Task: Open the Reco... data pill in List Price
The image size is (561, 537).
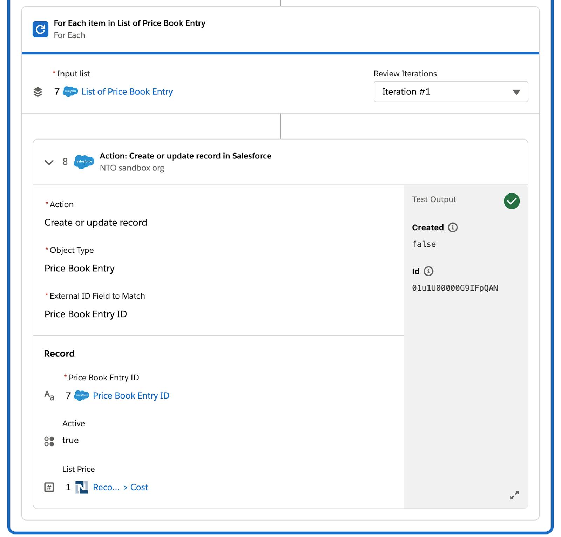Action: point(106,487)
